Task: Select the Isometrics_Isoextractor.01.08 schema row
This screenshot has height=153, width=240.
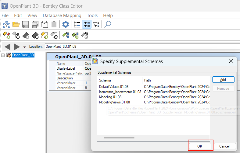Action: click(x=153, y=92)
